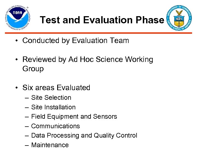
Task: Select 'Data Processing and Quality Control' line
Action: click(x=84, y=135)
